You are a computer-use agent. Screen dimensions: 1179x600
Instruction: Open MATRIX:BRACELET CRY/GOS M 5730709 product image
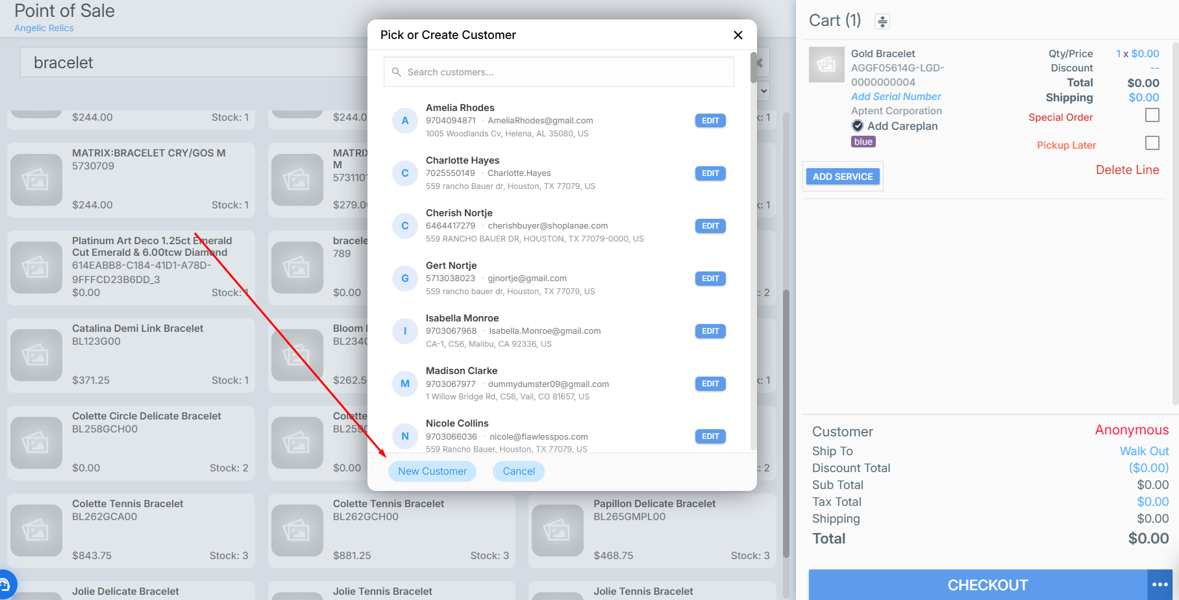[36, 180]
